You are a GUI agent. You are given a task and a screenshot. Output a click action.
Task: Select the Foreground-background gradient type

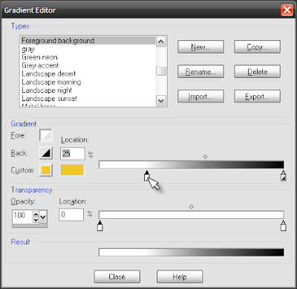point(88,41)
